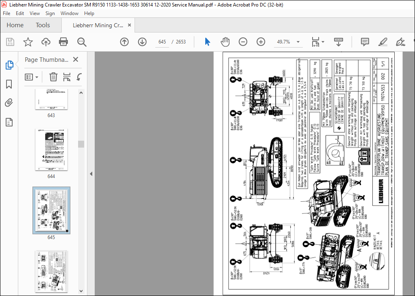Switch to the Home tab

pyautogui.click(x=15, y=25)
